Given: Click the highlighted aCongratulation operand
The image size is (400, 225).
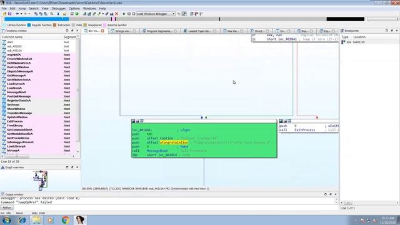Looking at the screenshot, I should (174, 142).
